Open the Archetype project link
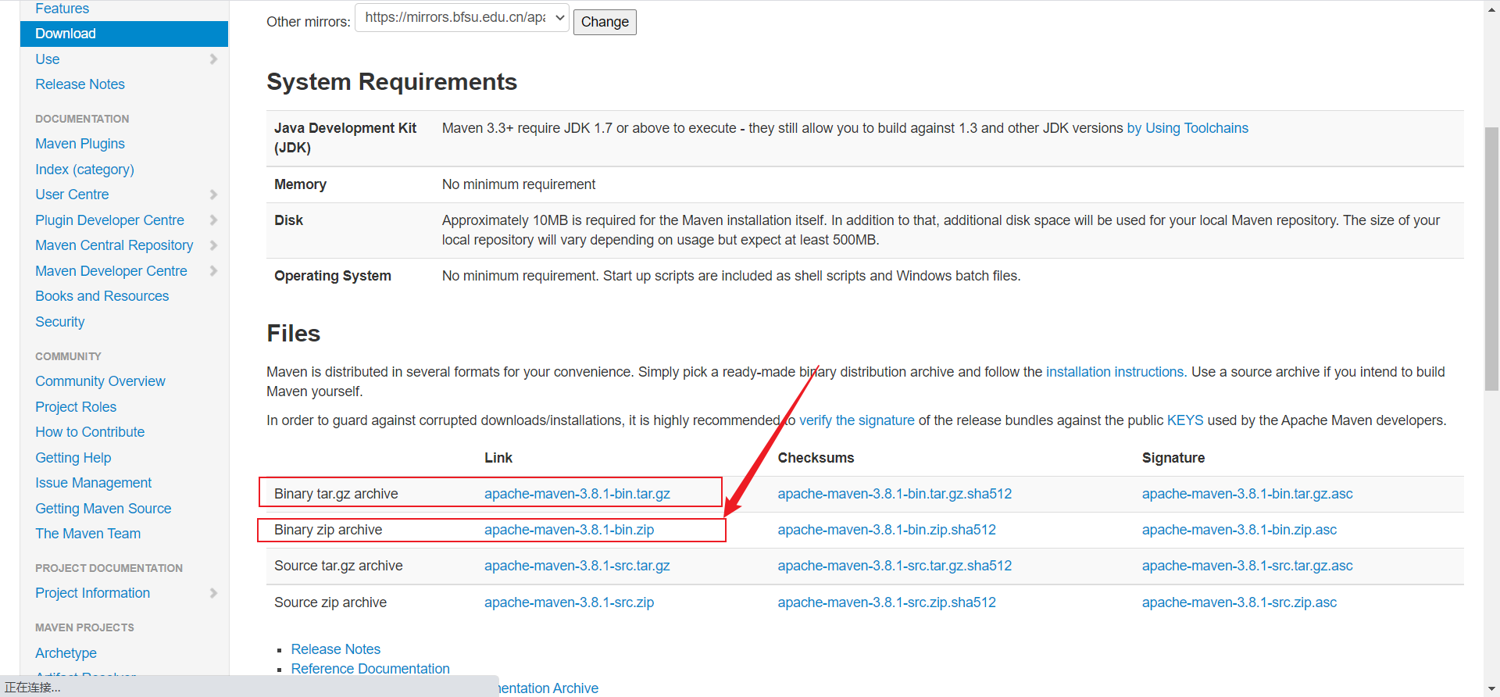Screen dimensions: 1500x697 tap(66, 653)
